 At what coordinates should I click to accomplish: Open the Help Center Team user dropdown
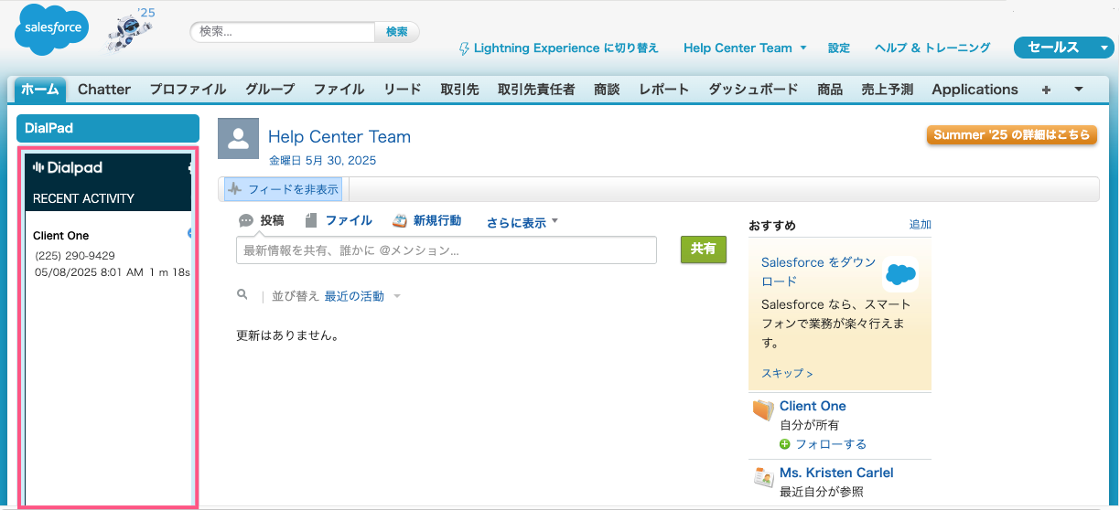click(802, 48)
